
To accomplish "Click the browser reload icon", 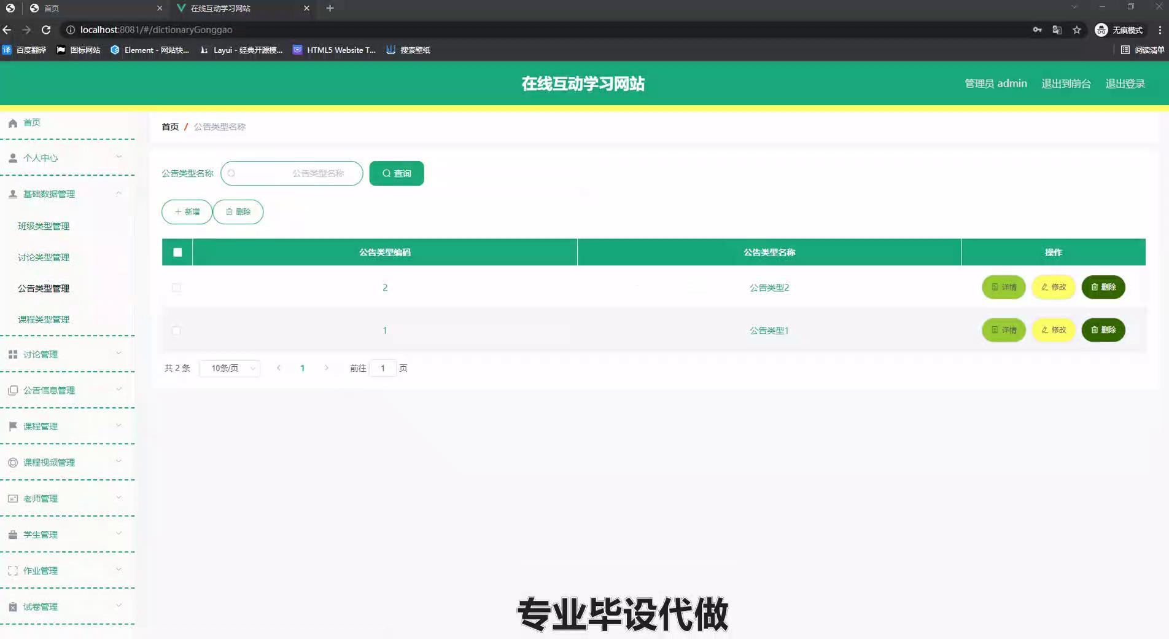I will tap(46, 29).
